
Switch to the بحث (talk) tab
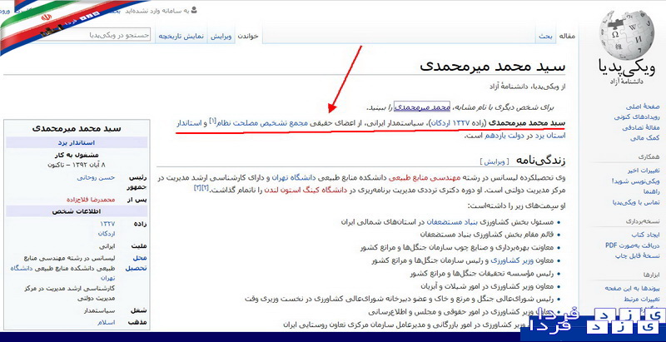click(x=544, y=37)
